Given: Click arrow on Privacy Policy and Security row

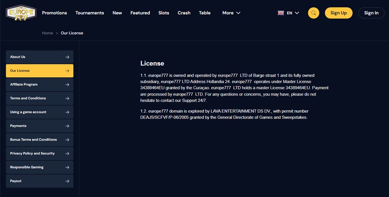Looking at the screenshot, I should tap(67, 153).
